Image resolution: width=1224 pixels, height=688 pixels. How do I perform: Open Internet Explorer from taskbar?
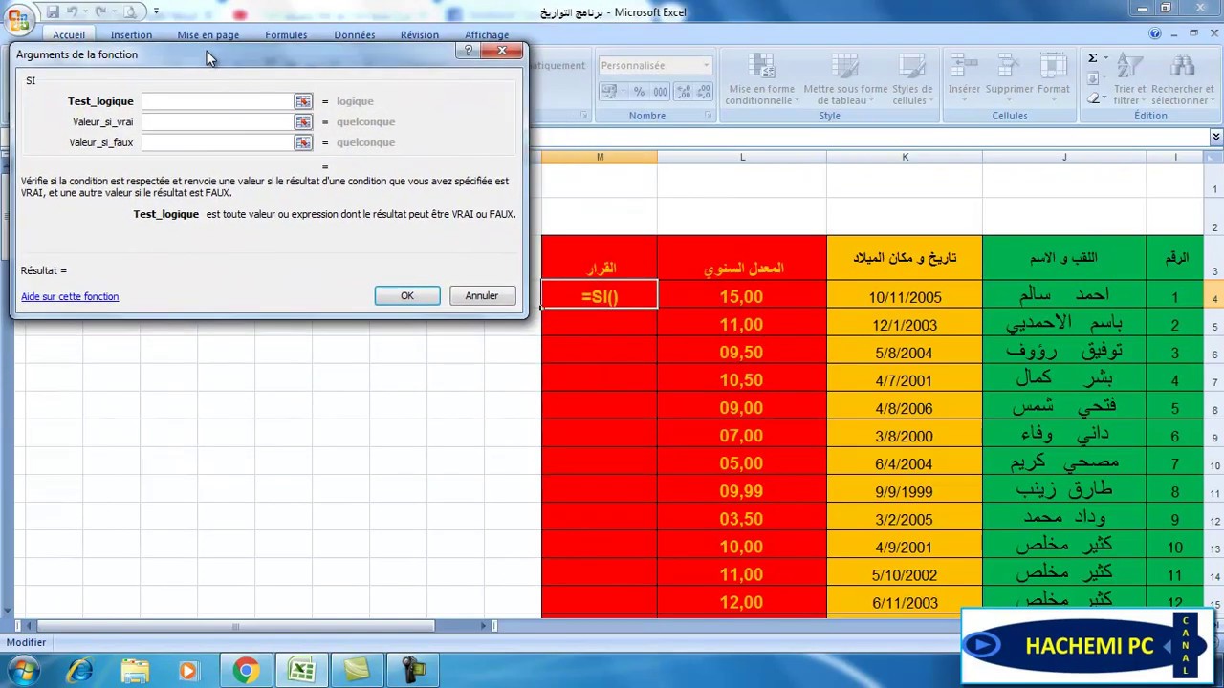click(x=79, y=671)
